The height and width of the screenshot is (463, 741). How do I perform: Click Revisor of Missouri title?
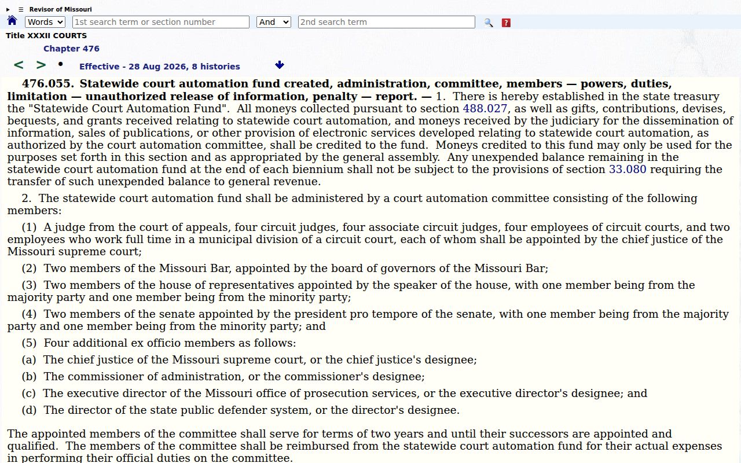60,9
